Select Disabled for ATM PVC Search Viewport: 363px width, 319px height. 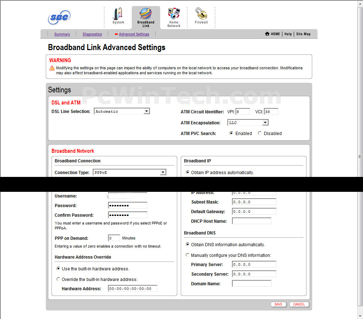click(x=260, y=133)
